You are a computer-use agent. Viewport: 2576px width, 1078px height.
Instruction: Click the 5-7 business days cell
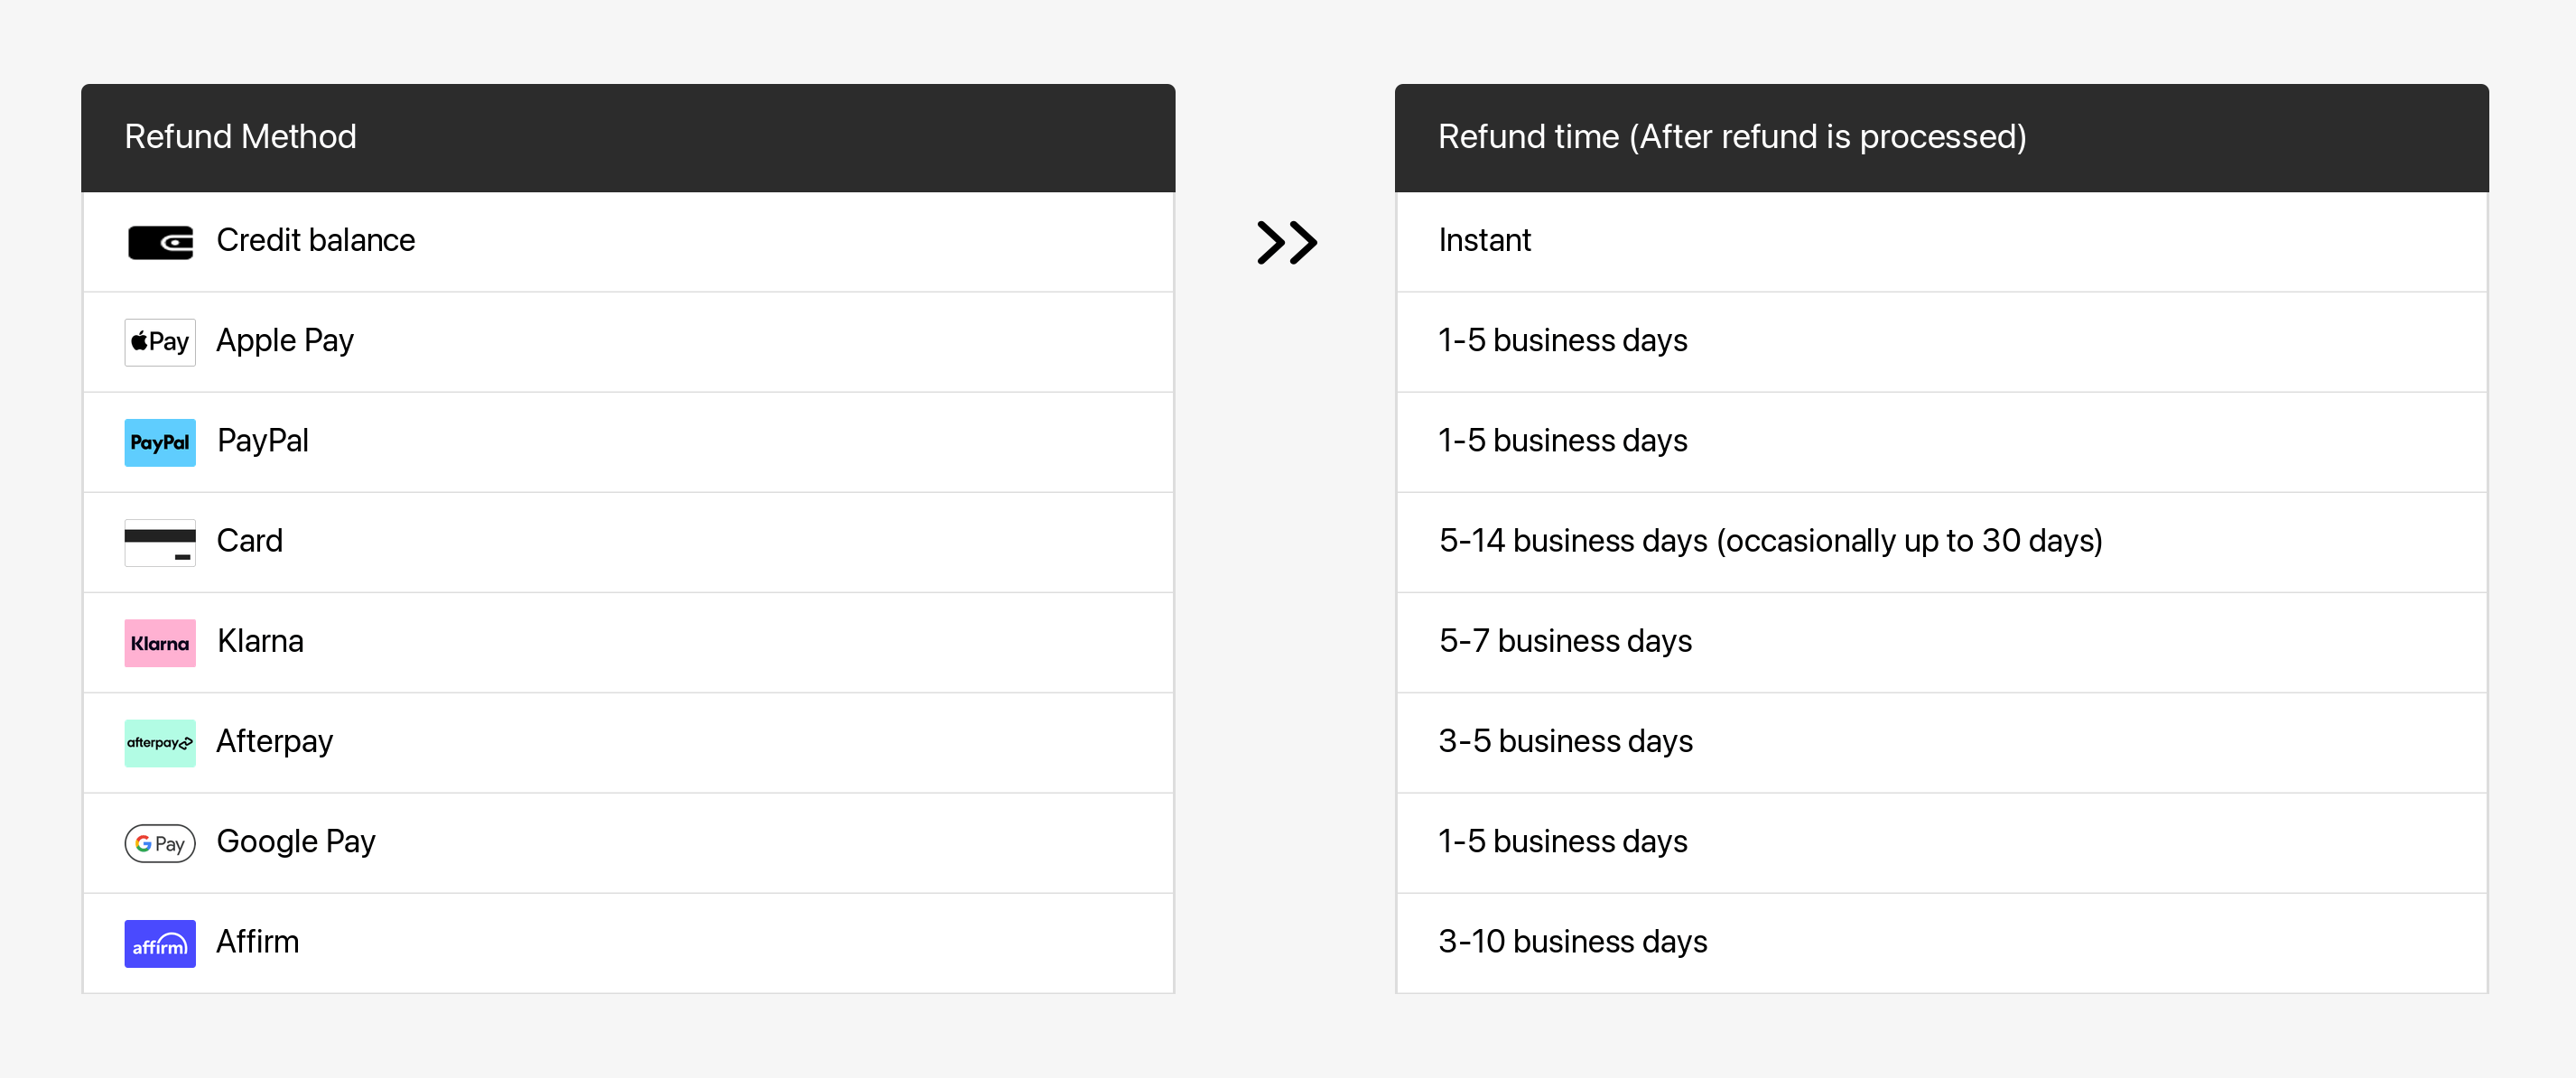point(1565,641)
